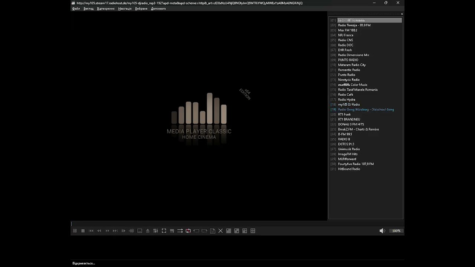Select my105 DJ Radio entry
This screenshot has height=267, width=475.
click(x=366, y=105)
